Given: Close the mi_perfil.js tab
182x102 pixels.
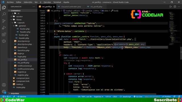Looking at the screenshot, I should pos(54,7).
